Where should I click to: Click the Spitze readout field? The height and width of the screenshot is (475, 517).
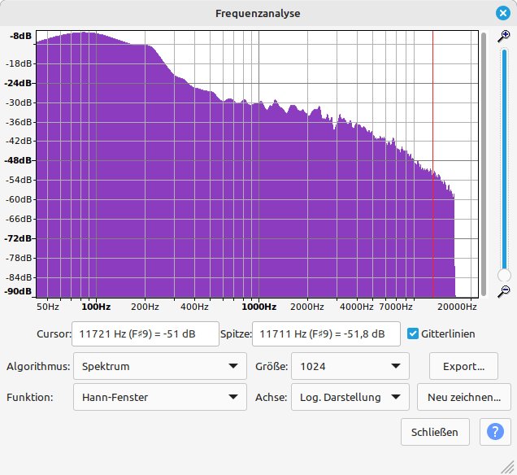tap(326, 333)
